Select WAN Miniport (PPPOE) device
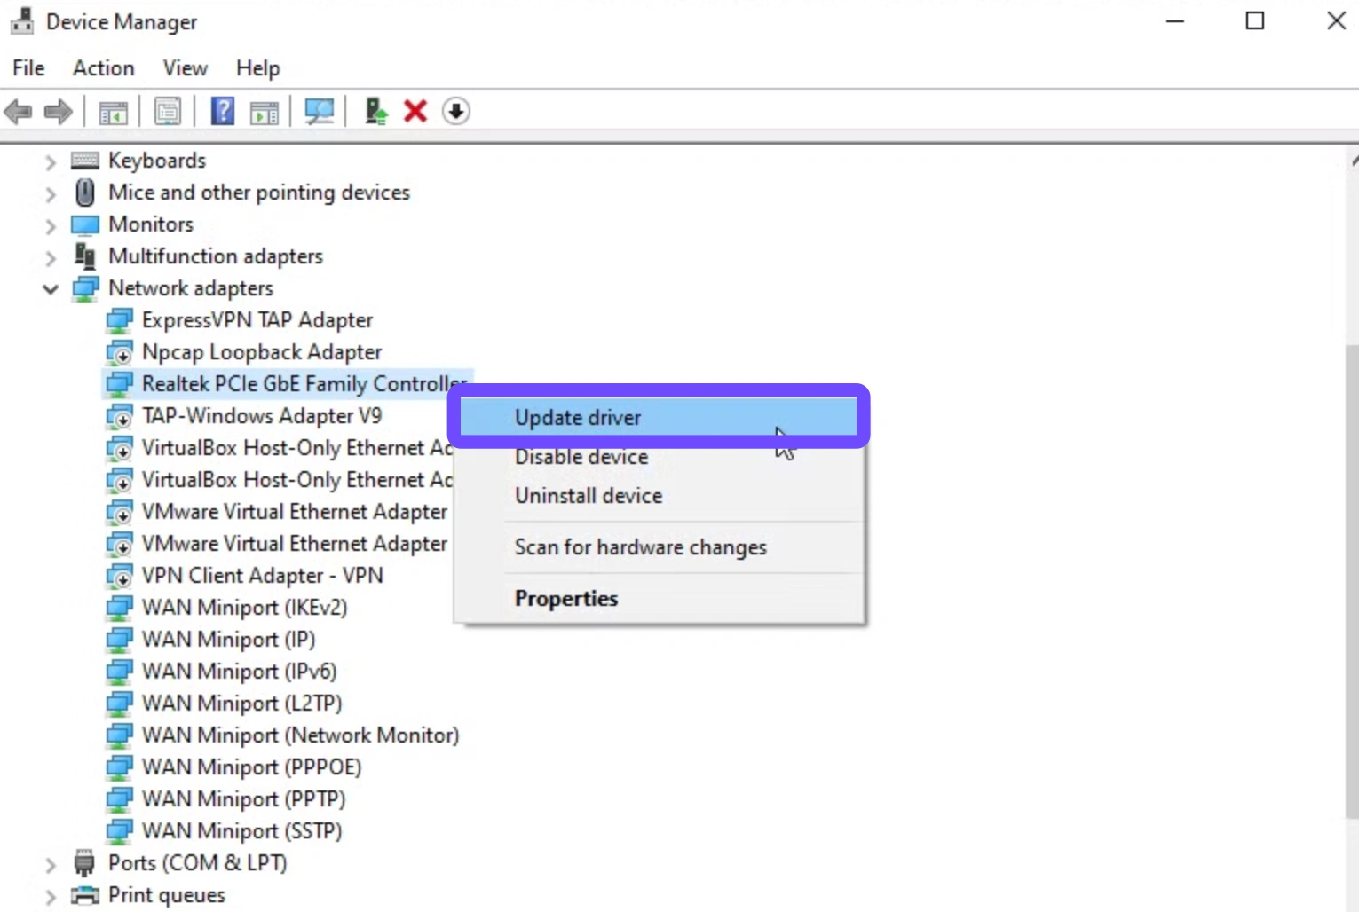 point(251,767)
